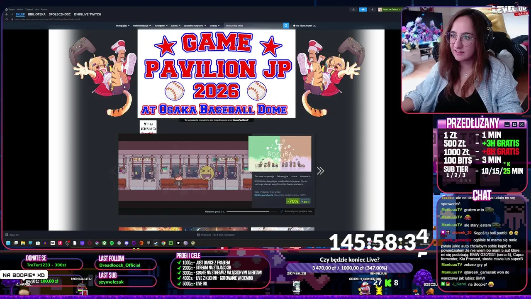Open the Pobieranie downloads status
Viewport: 531px width, 299px height.
click(x=215, y=235)
